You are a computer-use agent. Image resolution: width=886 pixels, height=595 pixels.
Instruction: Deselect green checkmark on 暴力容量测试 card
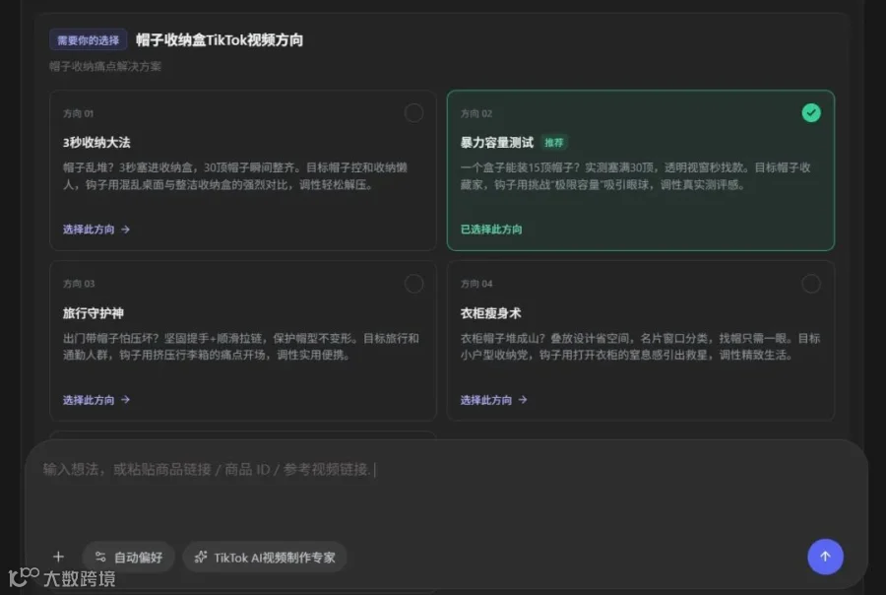pos(811,113)
